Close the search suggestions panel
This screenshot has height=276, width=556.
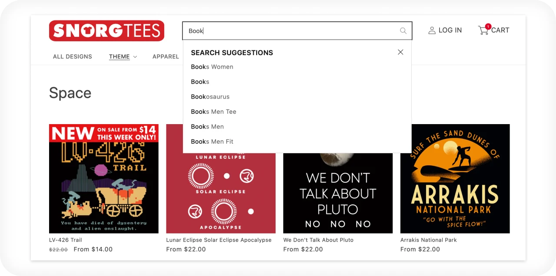400,52
